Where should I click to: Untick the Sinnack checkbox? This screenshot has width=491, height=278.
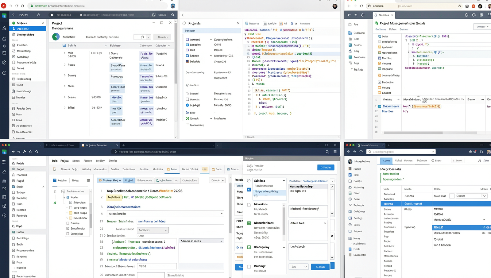[x=187, y=118]
